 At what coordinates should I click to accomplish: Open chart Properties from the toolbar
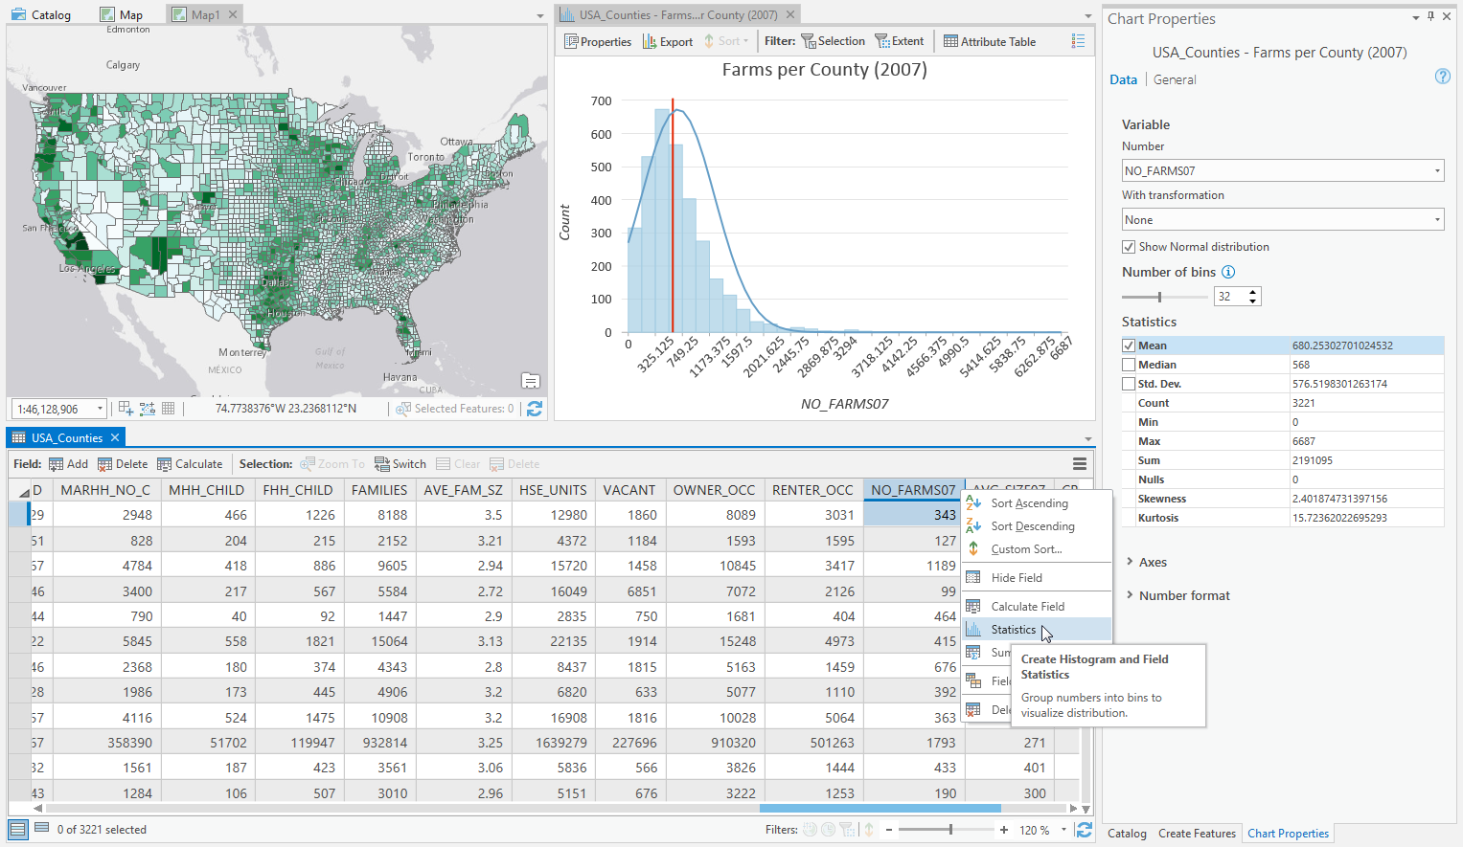coord(598,41)
